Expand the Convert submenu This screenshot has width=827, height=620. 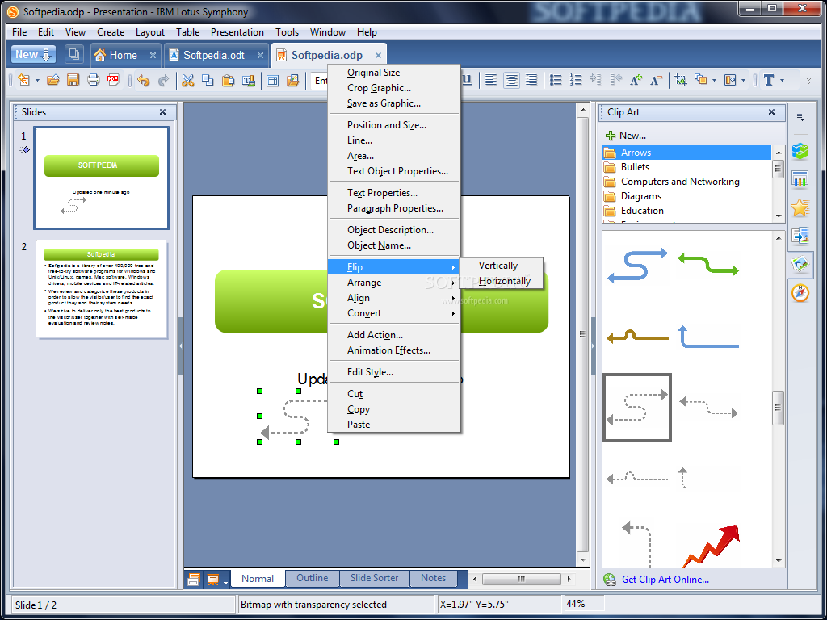[394, 313]
